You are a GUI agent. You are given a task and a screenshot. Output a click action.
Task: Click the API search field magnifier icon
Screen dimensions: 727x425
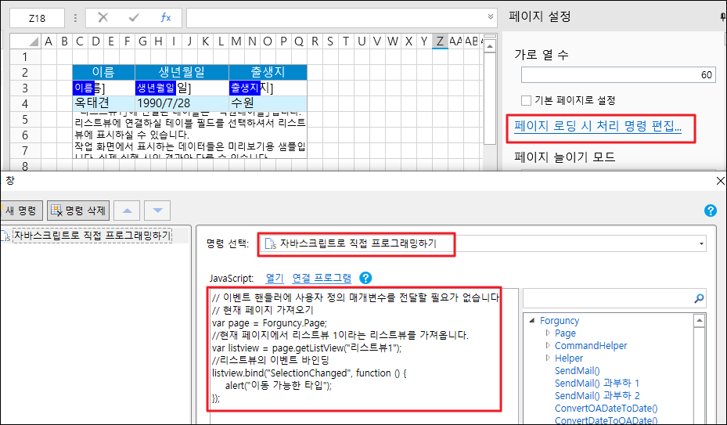pos(699,298)
